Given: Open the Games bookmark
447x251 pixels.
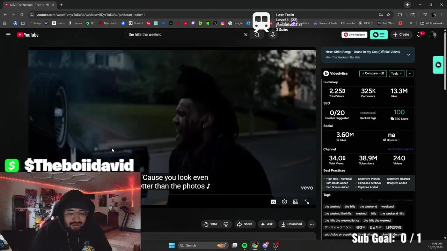Looking at the screenshot, I should click(75, 23).
